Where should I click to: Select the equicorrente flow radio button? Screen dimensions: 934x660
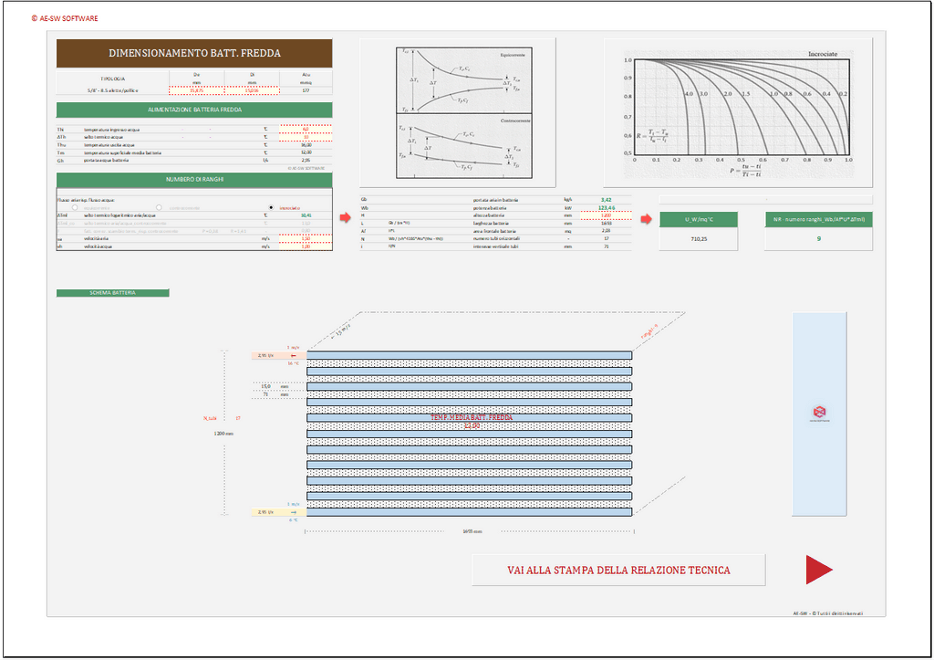75,207
